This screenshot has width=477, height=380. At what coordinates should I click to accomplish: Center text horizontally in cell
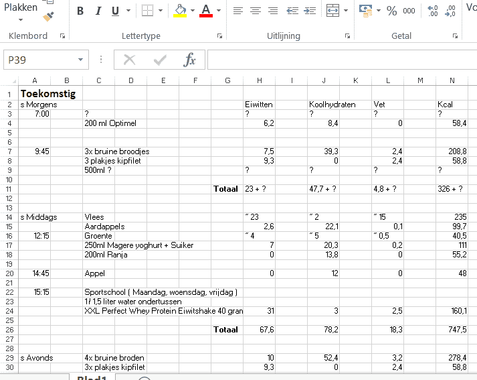pyautogui.click(x=256, y=11)
